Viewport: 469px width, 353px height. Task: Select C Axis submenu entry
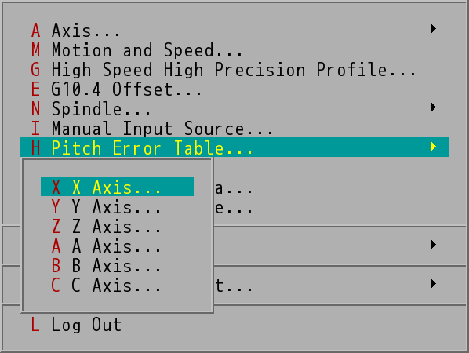click(118, 285)
